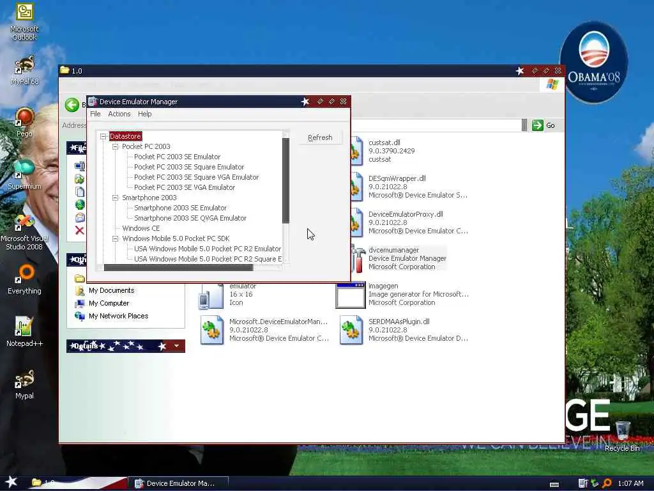Select the imagegen application file icon
Viewport: 654px width, 491px height.
(x=351, y=295)
